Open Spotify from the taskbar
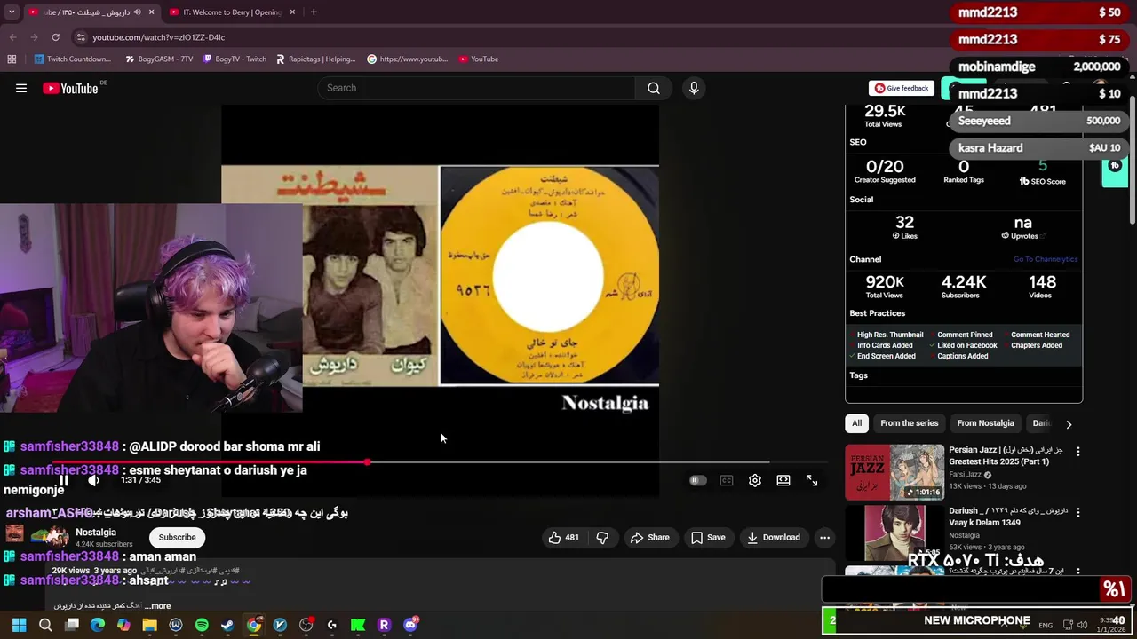The height and width of the screenshot is (639, 1137). (x=202, y=625)
